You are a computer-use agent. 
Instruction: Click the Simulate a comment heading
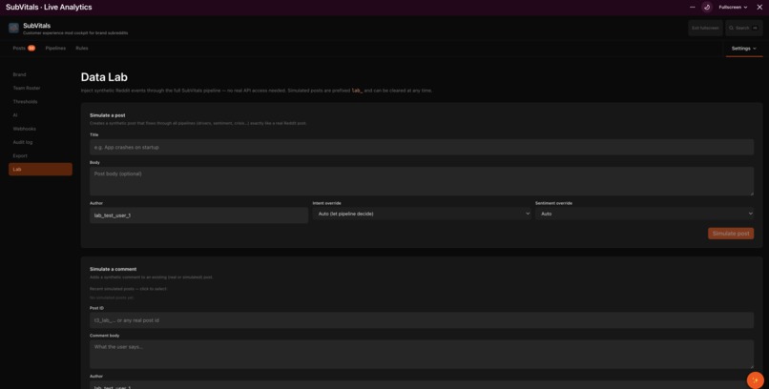[x=113, y=269]
